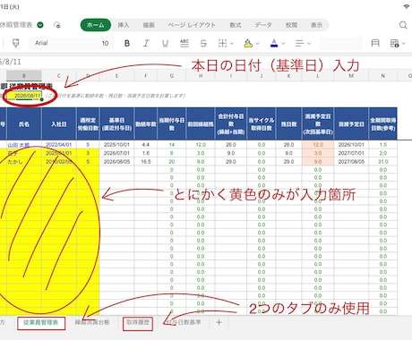Select expiry date cell 2027/07/01
The width and height of the screenshot is (412, 340).
[351, 153]
